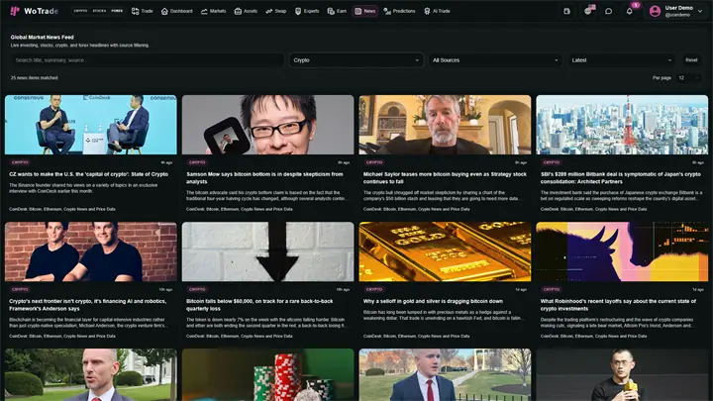Click 'Global Market News Feed' heading

click(x=42, y=38)
